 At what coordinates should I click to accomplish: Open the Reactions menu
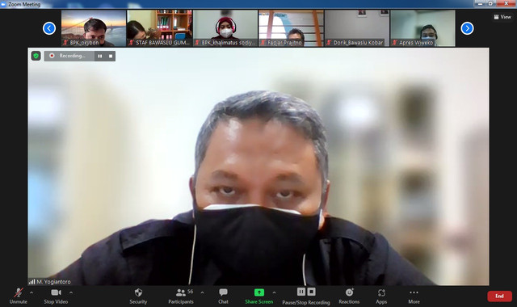349,296
